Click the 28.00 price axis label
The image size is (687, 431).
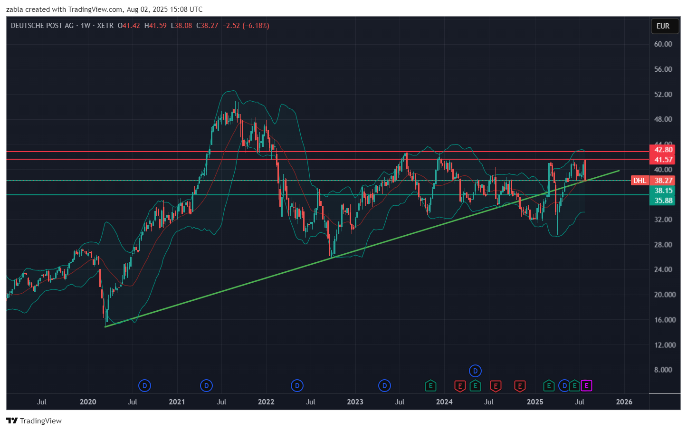[x=663, y=245]
